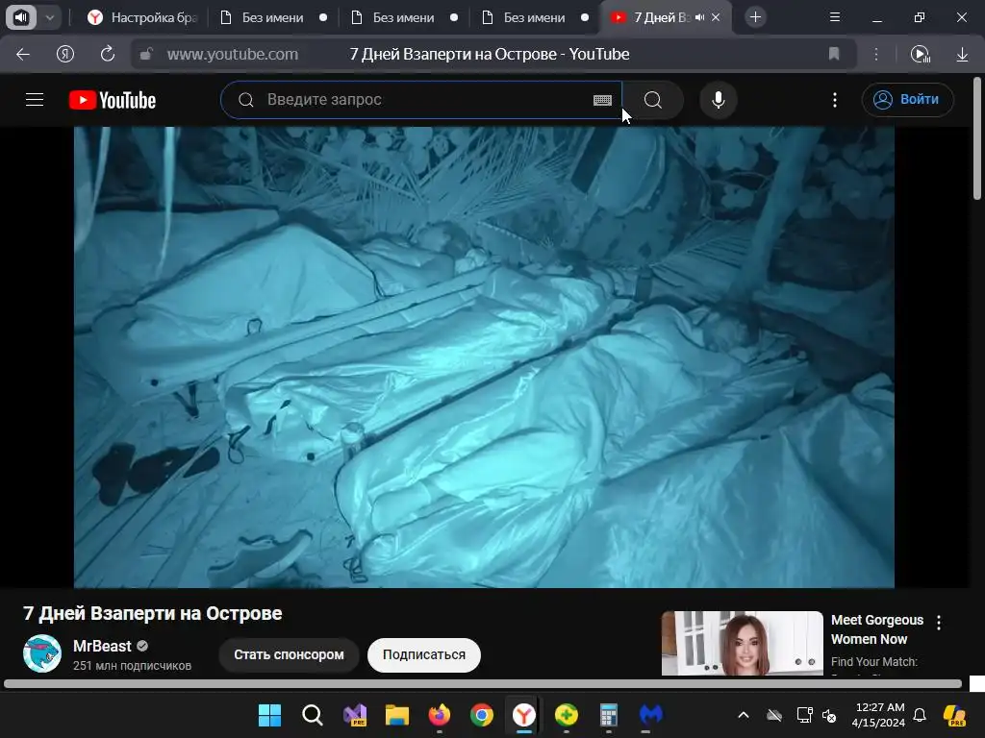
Task: Bookmark this page
Action: click(834, 54)
